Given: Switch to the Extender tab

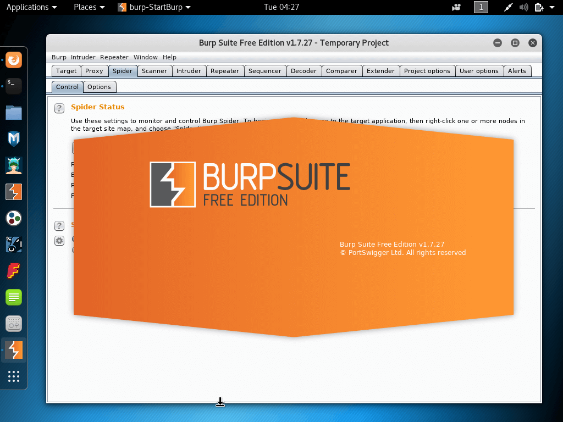Looking at the screenshot, I should [380, 71].
